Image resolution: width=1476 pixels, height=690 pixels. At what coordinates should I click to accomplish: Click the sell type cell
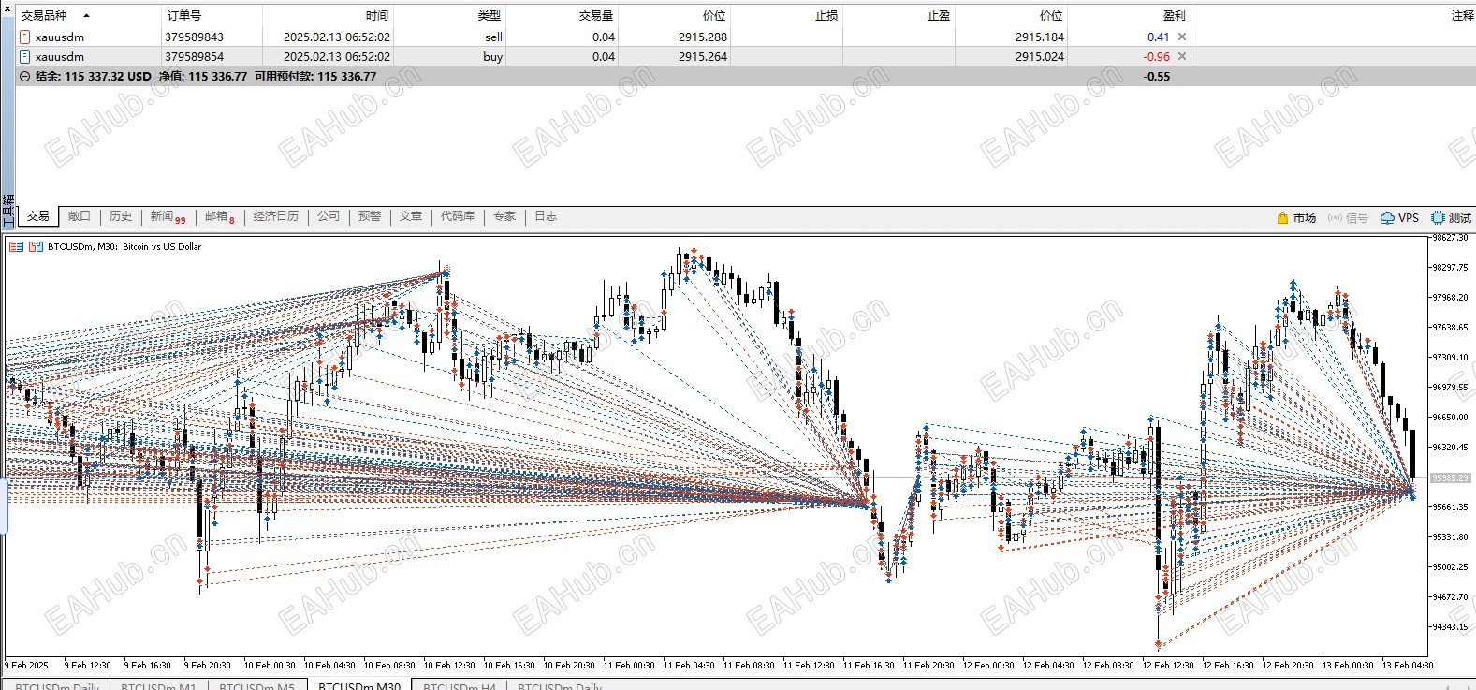click(493, 37)
